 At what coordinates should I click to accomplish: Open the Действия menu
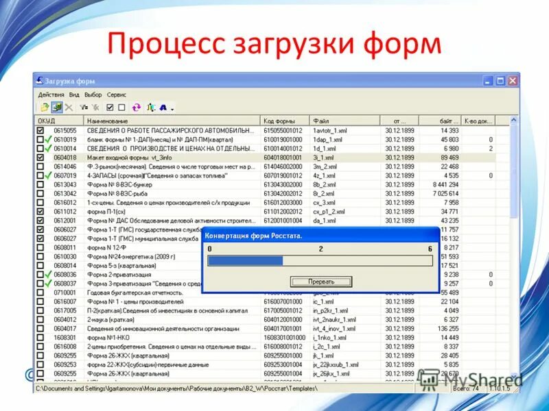pos(51,94)
